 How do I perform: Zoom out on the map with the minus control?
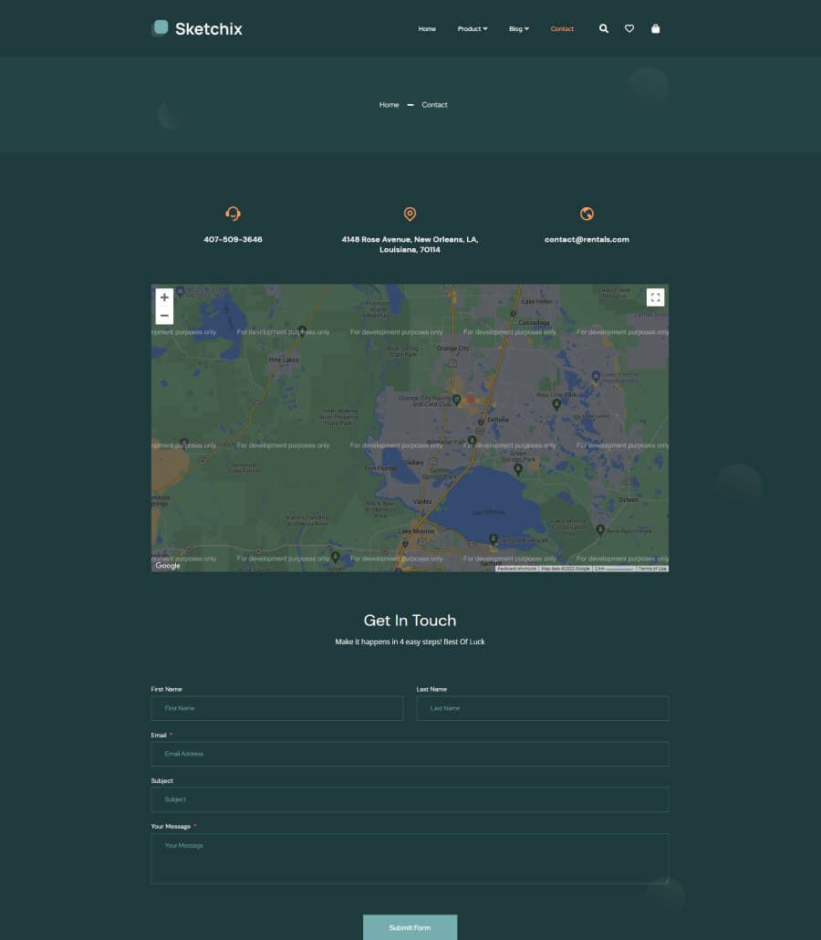pos(164,315)
